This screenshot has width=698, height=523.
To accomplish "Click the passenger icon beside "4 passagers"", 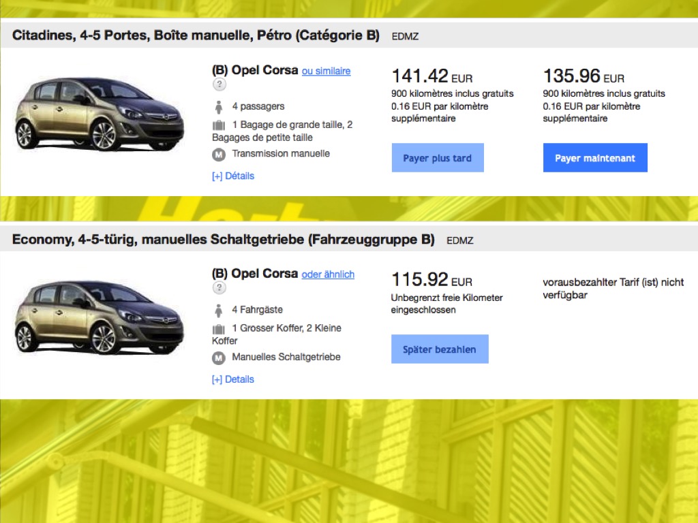I will click(219, 107).
